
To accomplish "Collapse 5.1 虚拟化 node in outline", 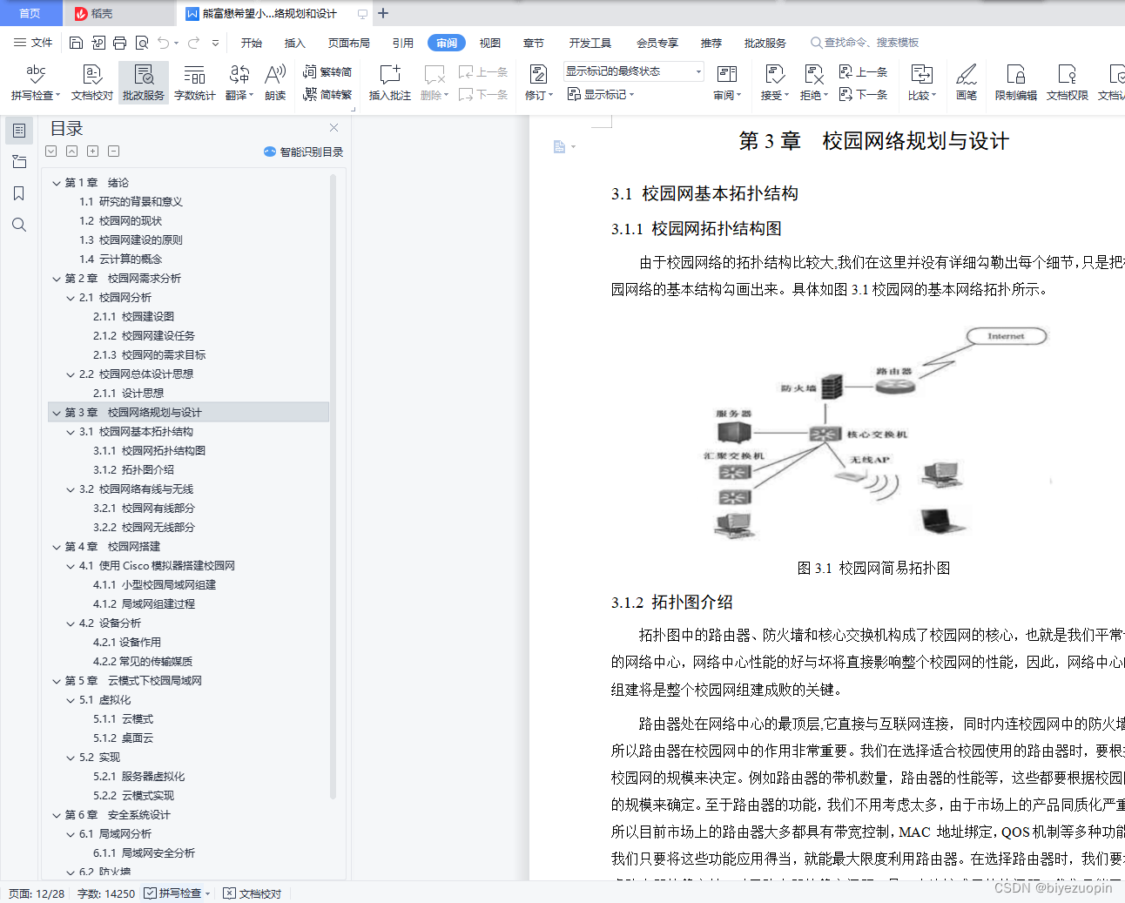I will pos(71,700).
